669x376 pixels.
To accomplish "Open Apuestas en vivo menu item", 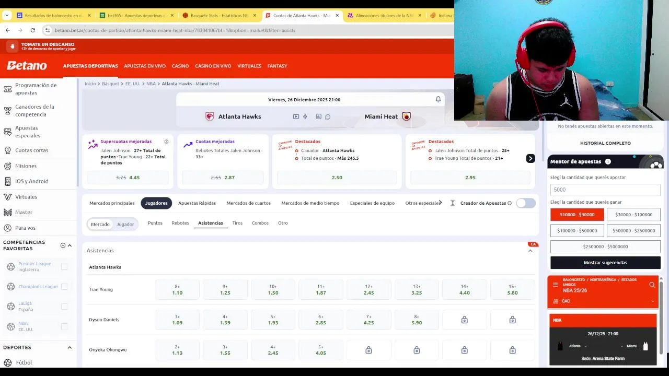I will click(x=145, y=66).
